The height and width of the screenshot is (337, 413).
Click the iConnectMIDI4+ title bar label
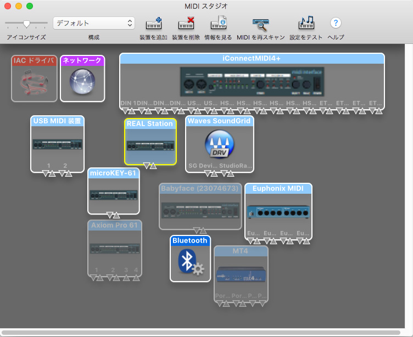[252, 58]
